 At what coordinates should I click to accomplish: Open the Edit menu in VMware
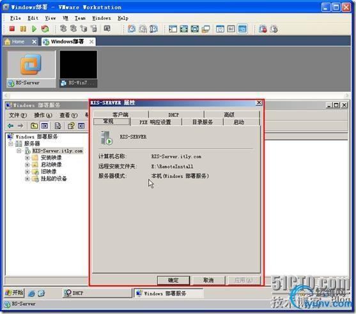pos(33,18)
